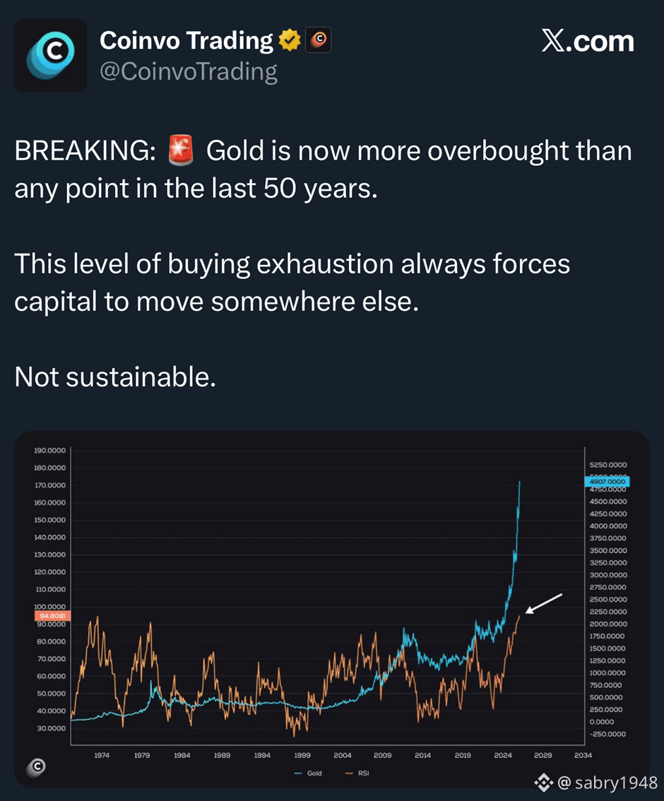Viewport: 664px width, 801px height.
Task: Click the red siren emoji
Action: pos(181,152)
